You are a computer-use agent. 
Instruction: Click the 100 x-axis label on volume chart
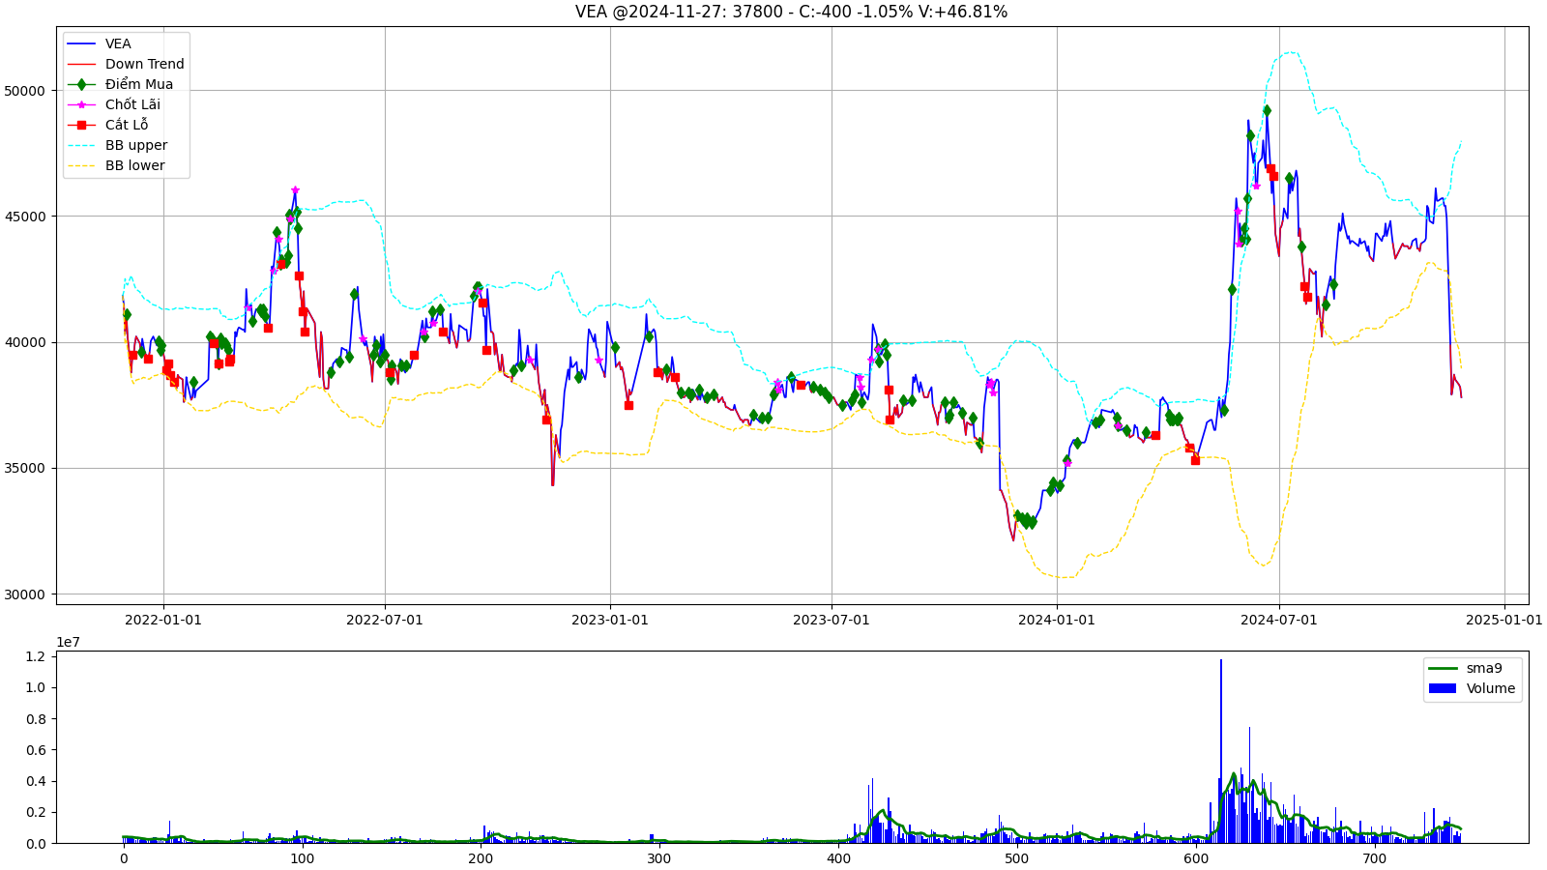302,858
